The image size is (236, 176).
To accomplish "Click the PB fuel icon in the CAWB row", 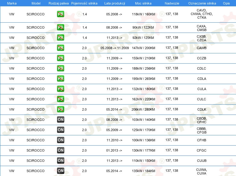I will coord(60,48).
